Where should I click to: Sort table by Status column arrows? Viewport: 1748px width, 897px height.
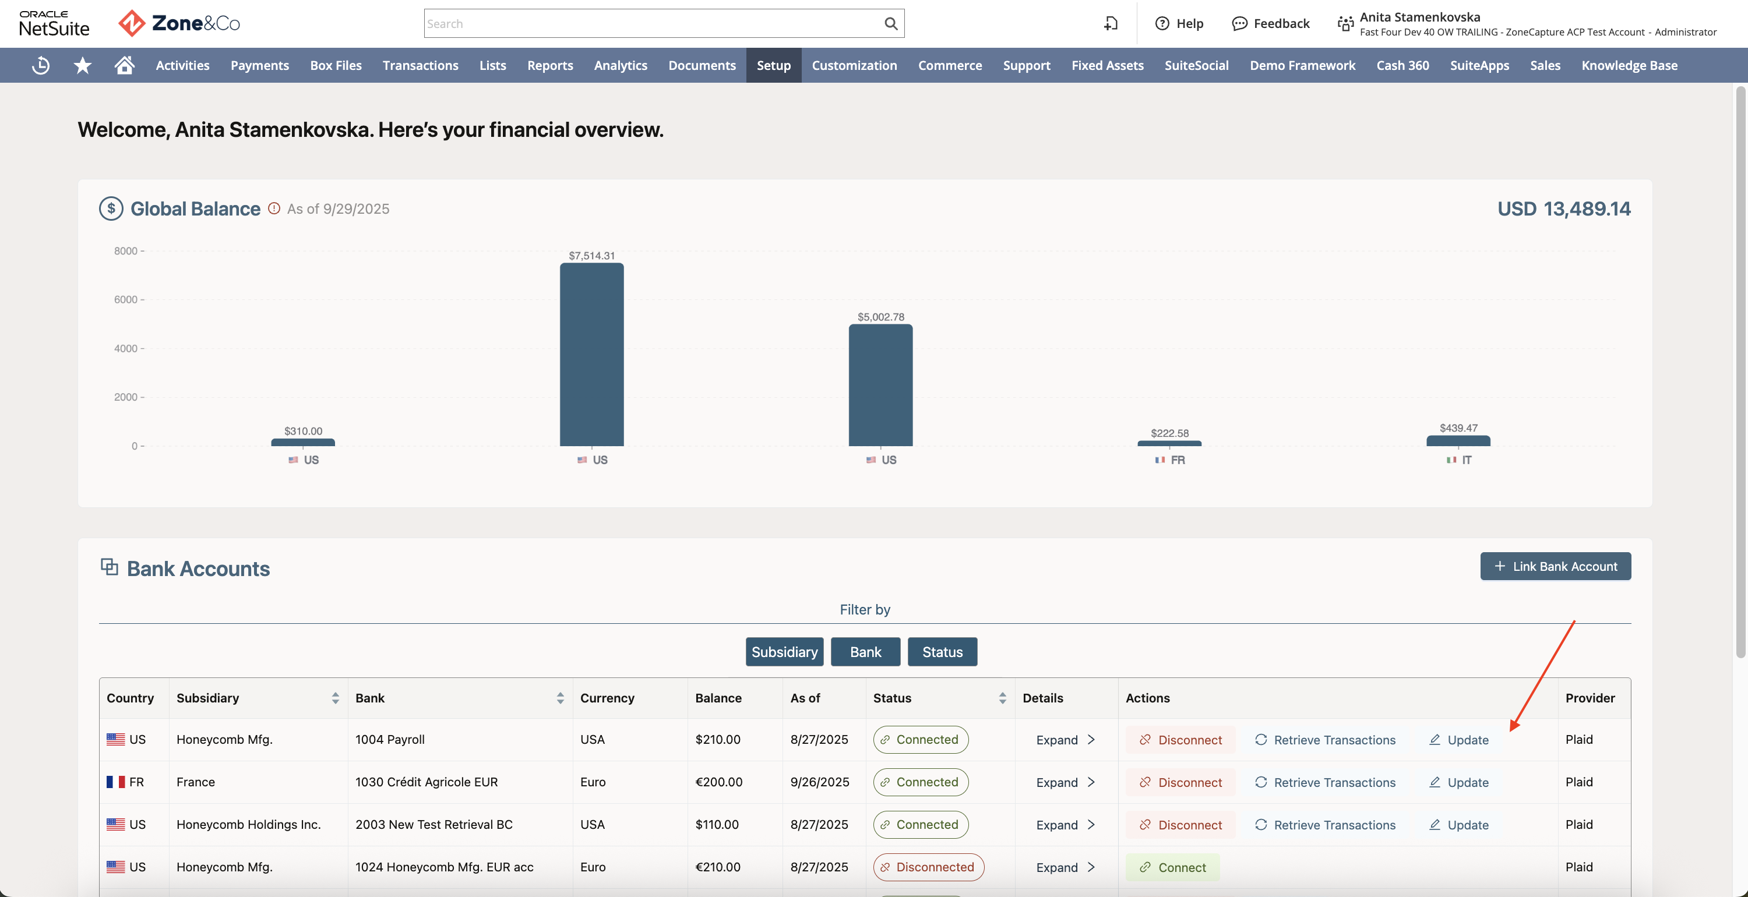tap(1002, 698)
